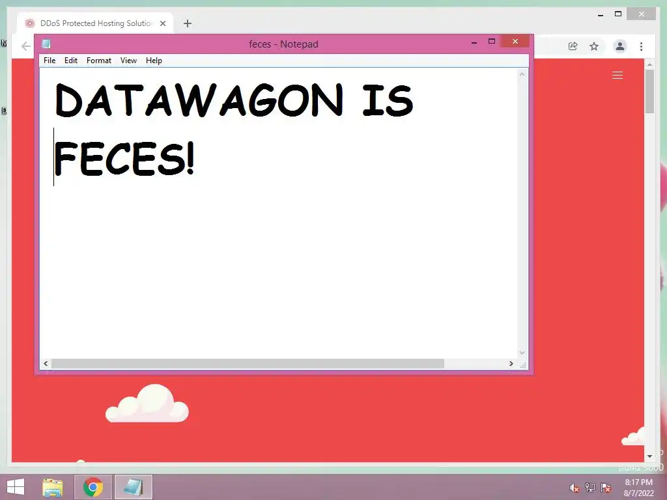Click Notepad vertical scroll down arrow
The image size is (667, 500).
pyautogui.click(x=522, y=353)
